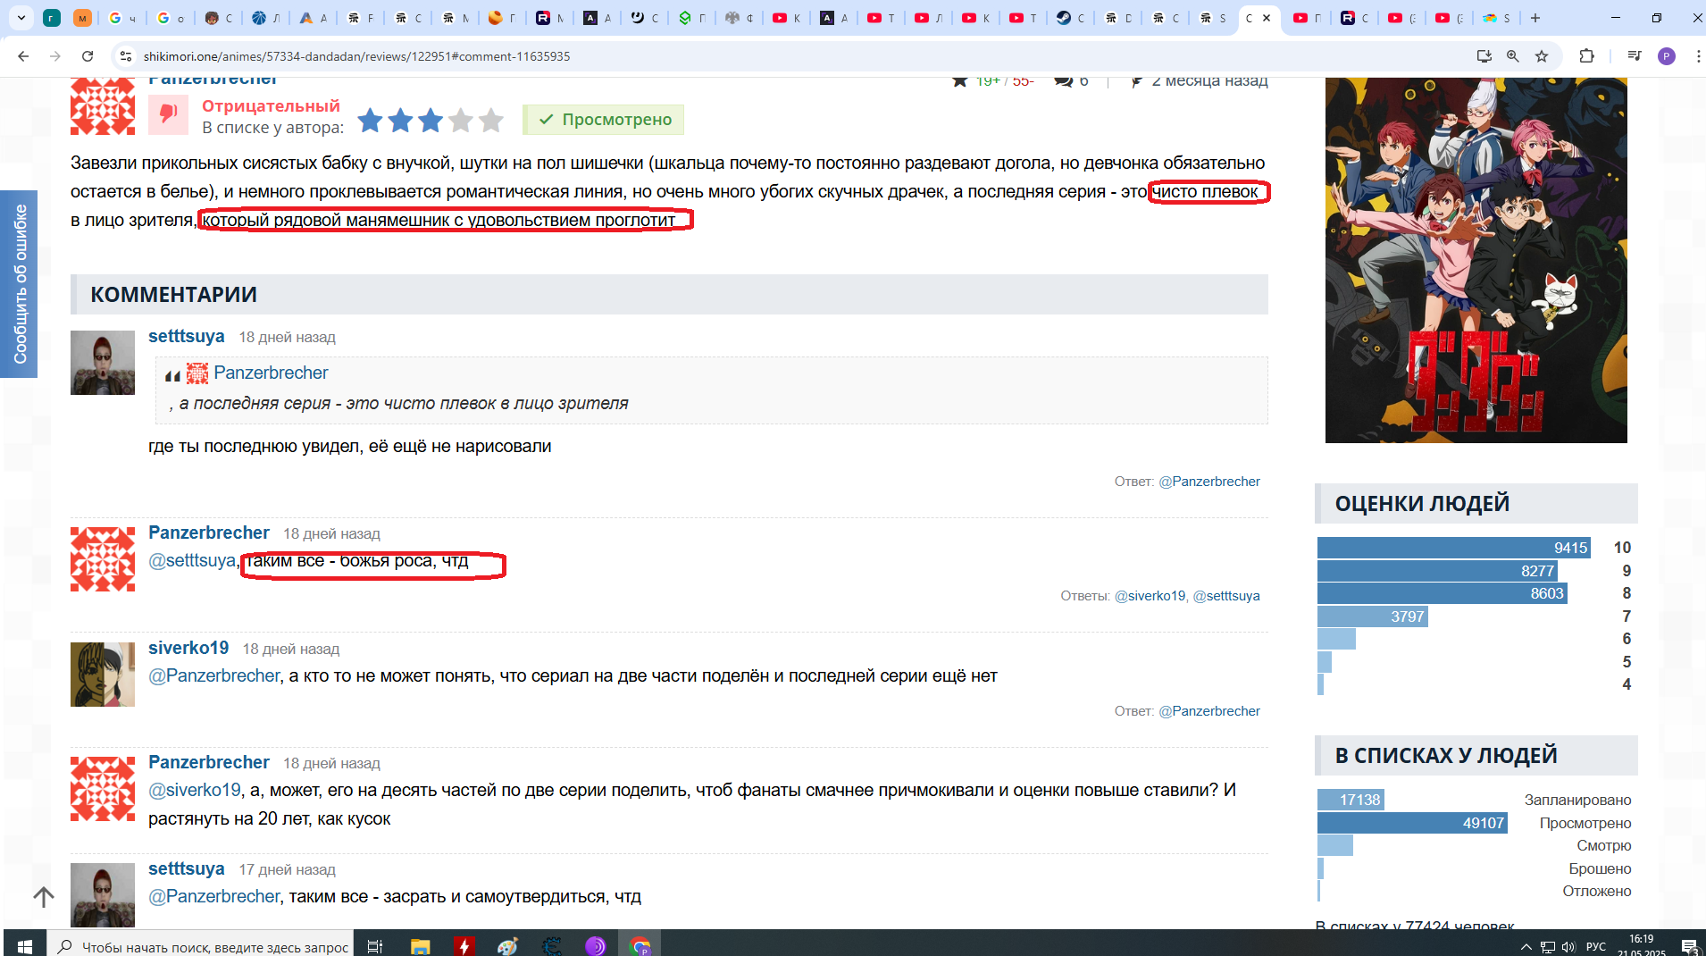This screenshot has height=956, width=1706.
Task: Switch to the YouTube tab right of active tab
Action: [1307, 18]
